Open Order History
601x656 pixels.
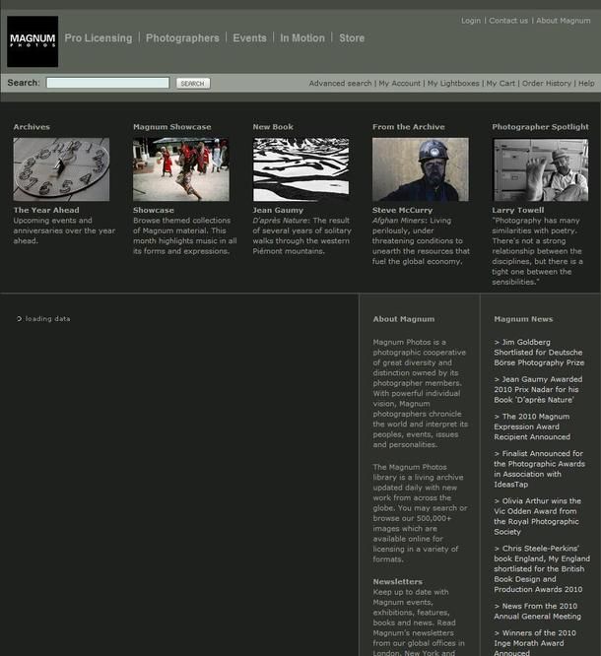546,84
